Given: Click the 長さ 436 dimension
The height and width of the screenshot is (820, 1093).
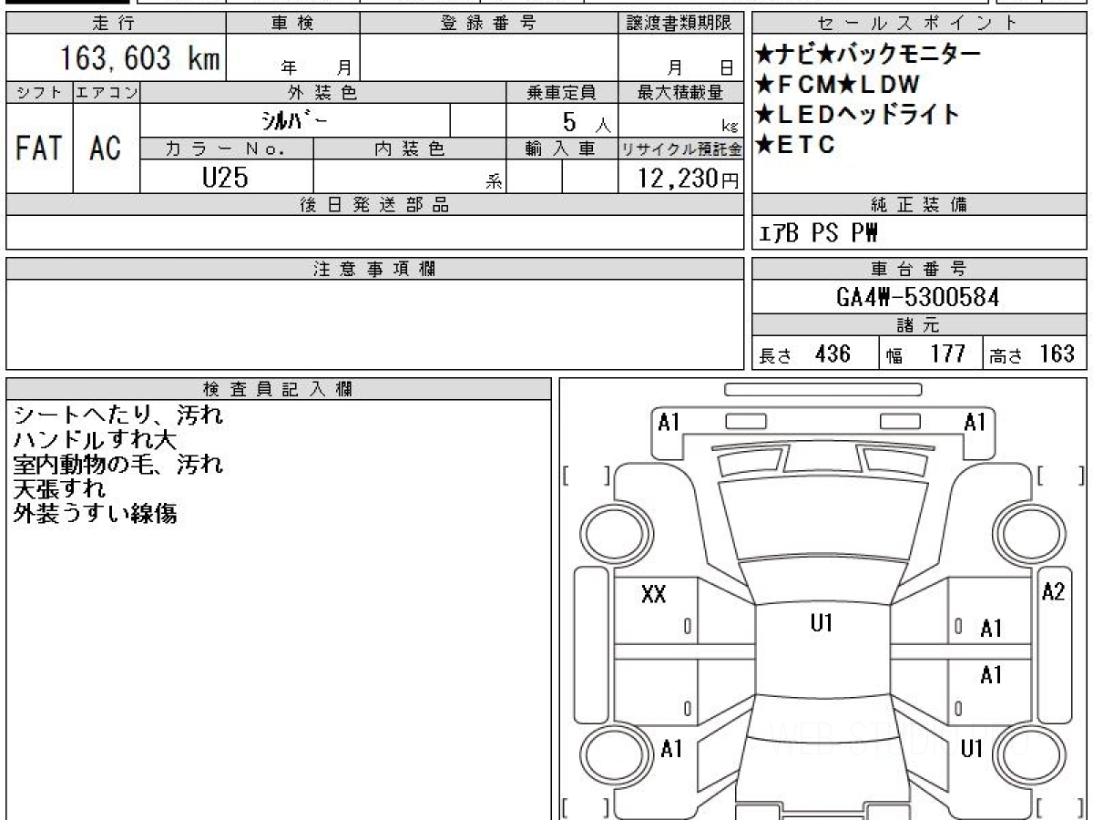Looking at the screenshot, I should [805, 354].
